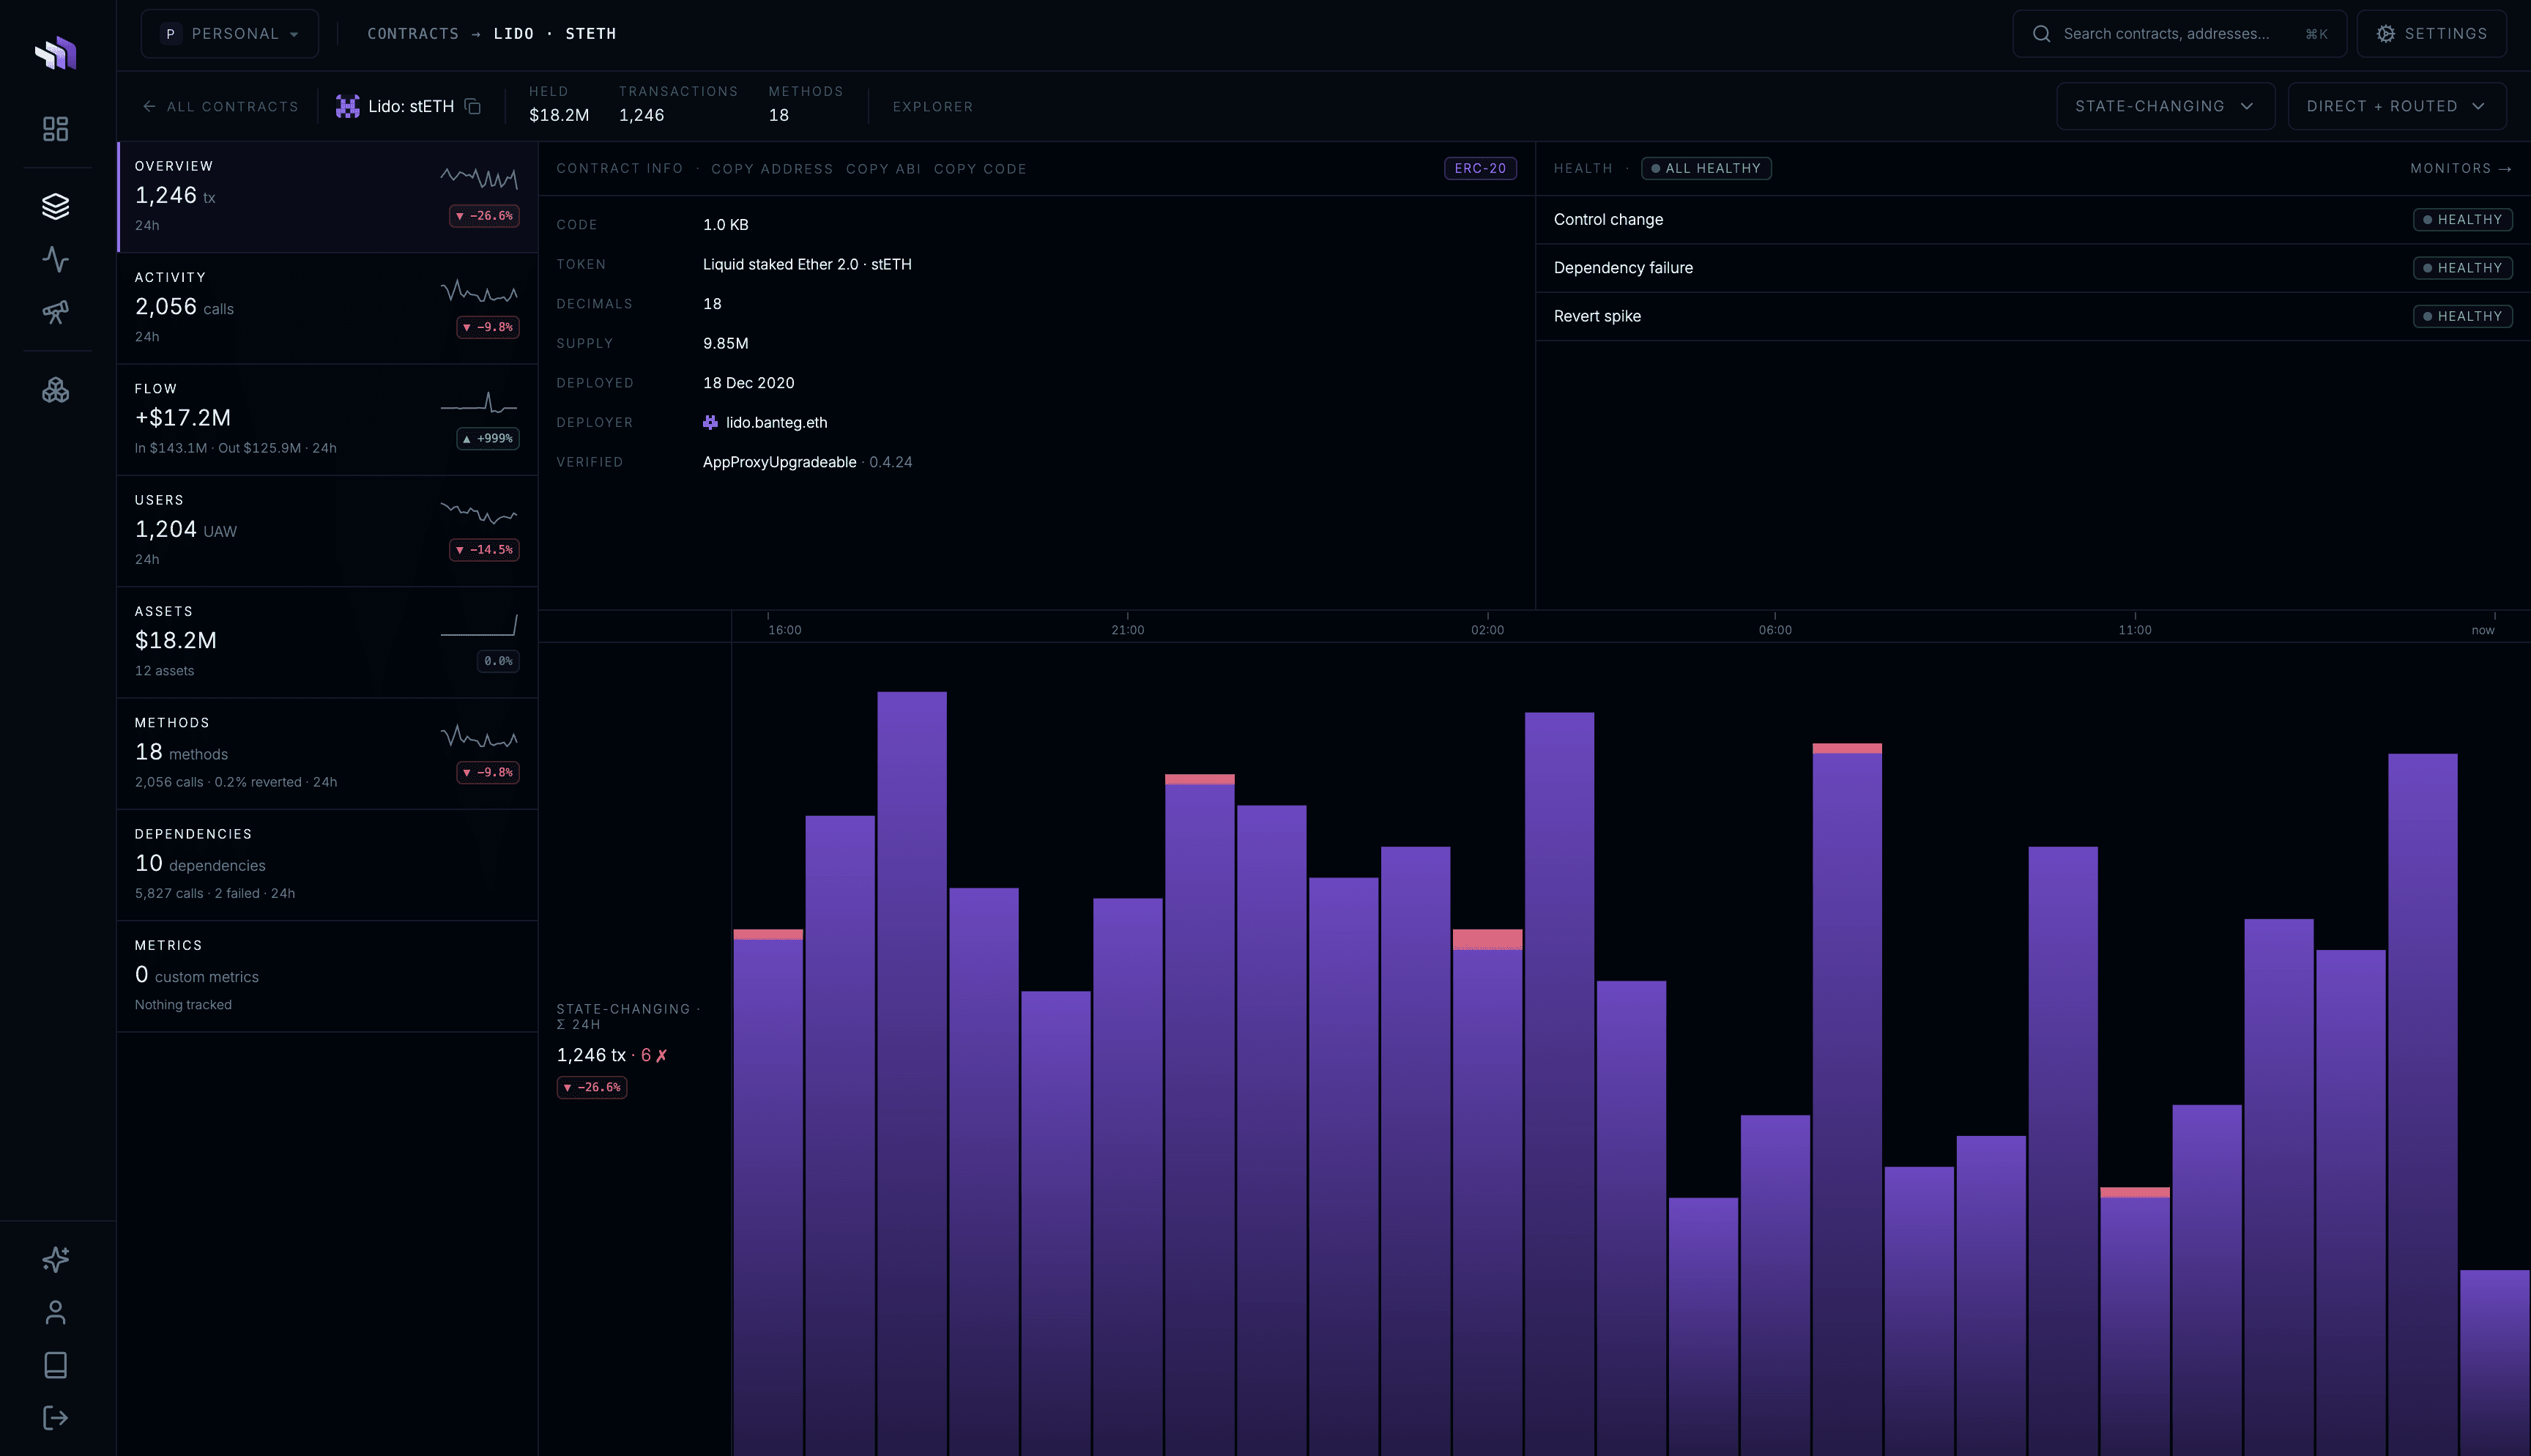2531x1456 pixels.
Task: Select the OVERVIEW panel tab
Action: coord(328,196)
